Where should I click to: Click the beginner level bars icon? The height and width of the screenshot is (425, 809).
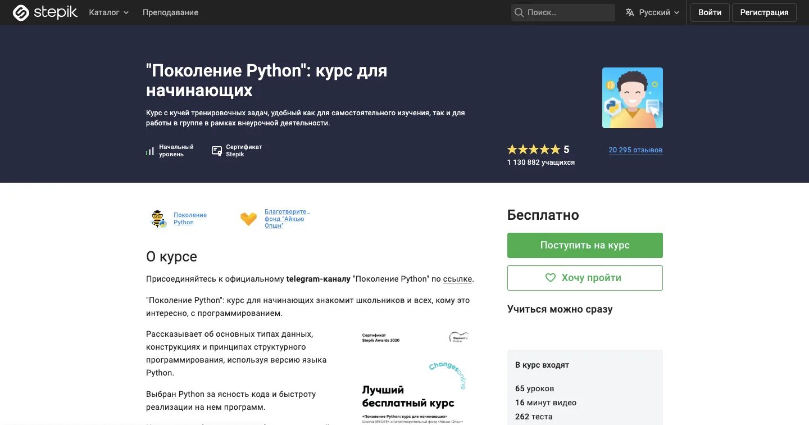tap(150, 151)
